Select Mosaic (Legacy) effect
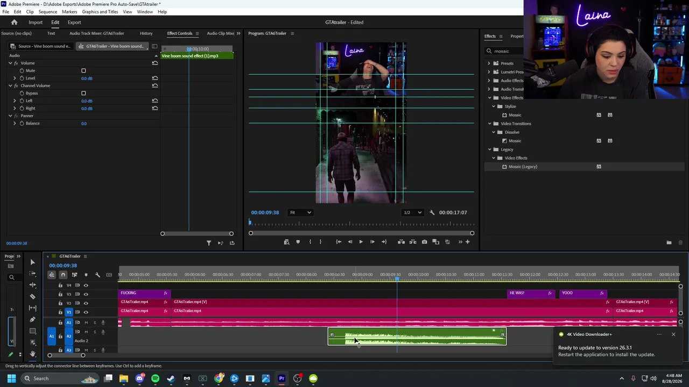The image size is (689, 387). (x=523, y=167)
